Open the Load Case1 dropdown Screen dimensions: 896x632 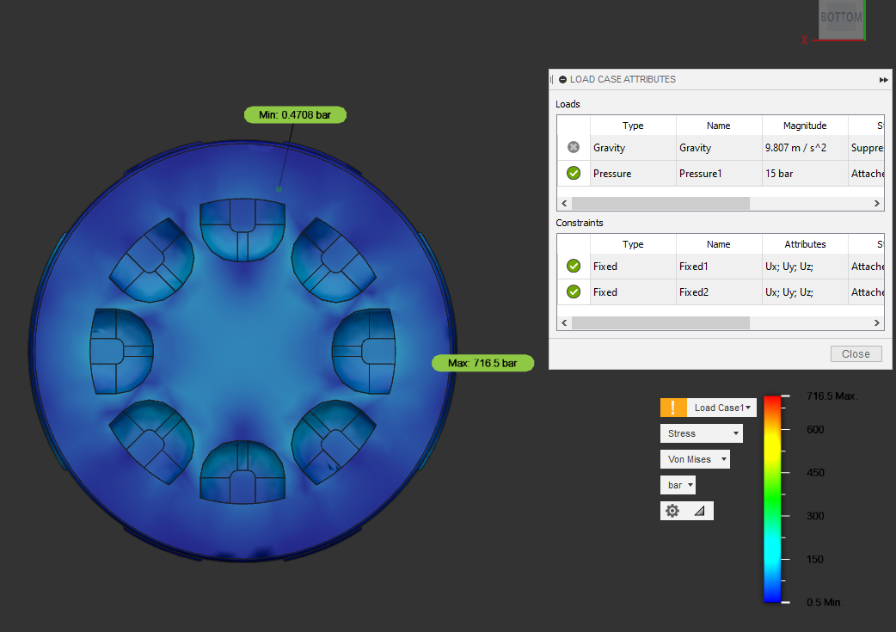(722, 408)
